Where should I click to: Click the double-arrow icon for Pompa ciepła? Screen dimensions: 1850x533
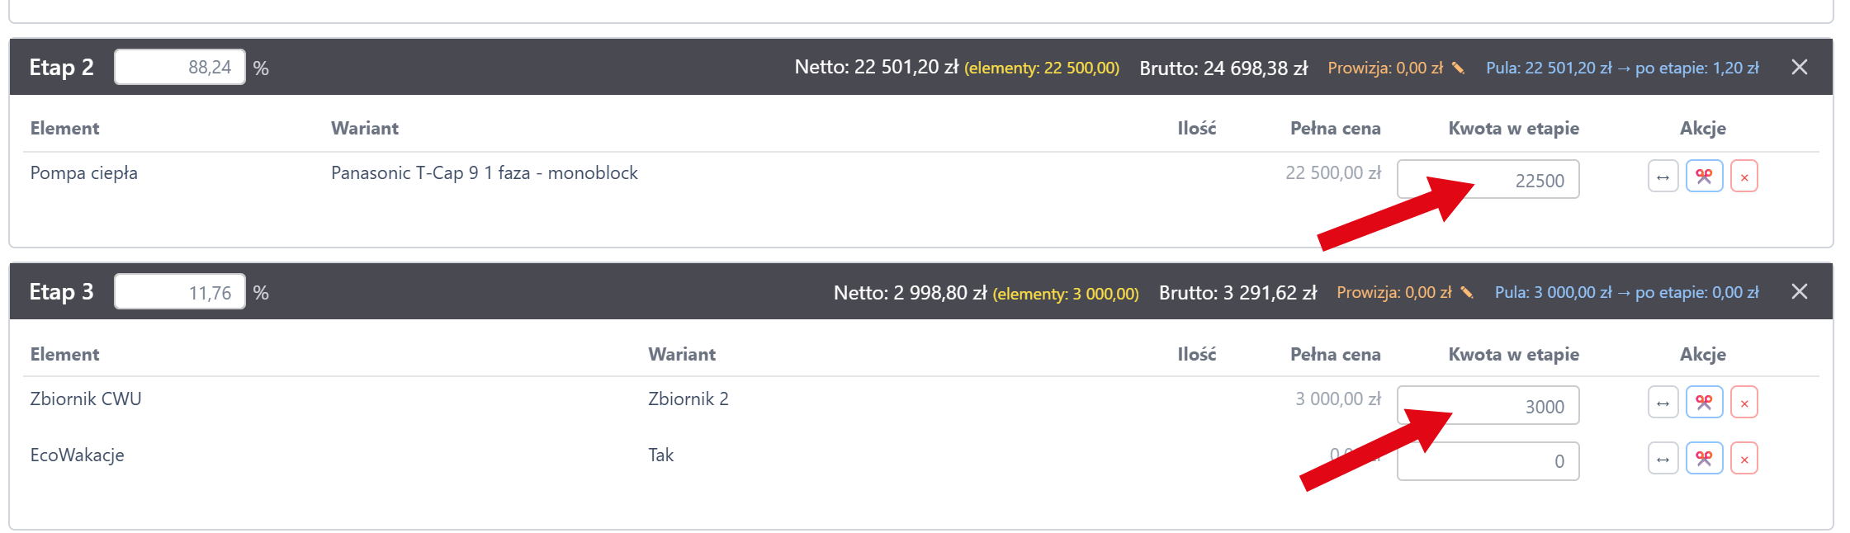[1663, 177]
